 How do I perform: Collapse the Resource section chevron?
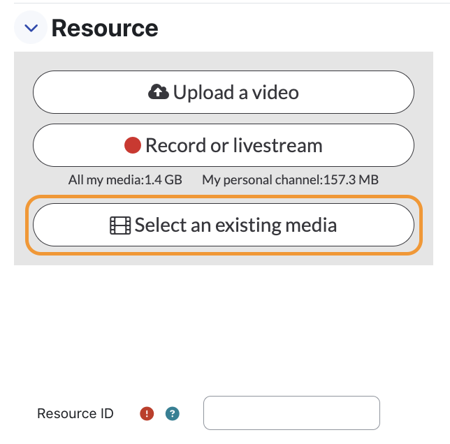(x=31, y=27)
